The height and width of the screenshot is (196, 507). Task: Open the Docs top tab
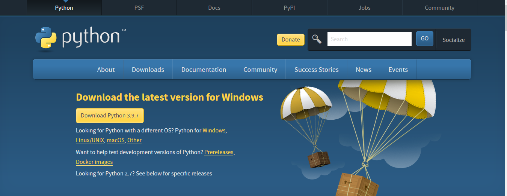point(214,8)
